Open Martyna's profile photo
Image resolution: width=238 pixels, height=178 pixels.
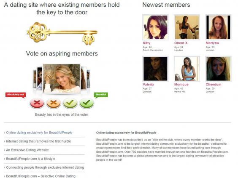click(x=218, y=27)
